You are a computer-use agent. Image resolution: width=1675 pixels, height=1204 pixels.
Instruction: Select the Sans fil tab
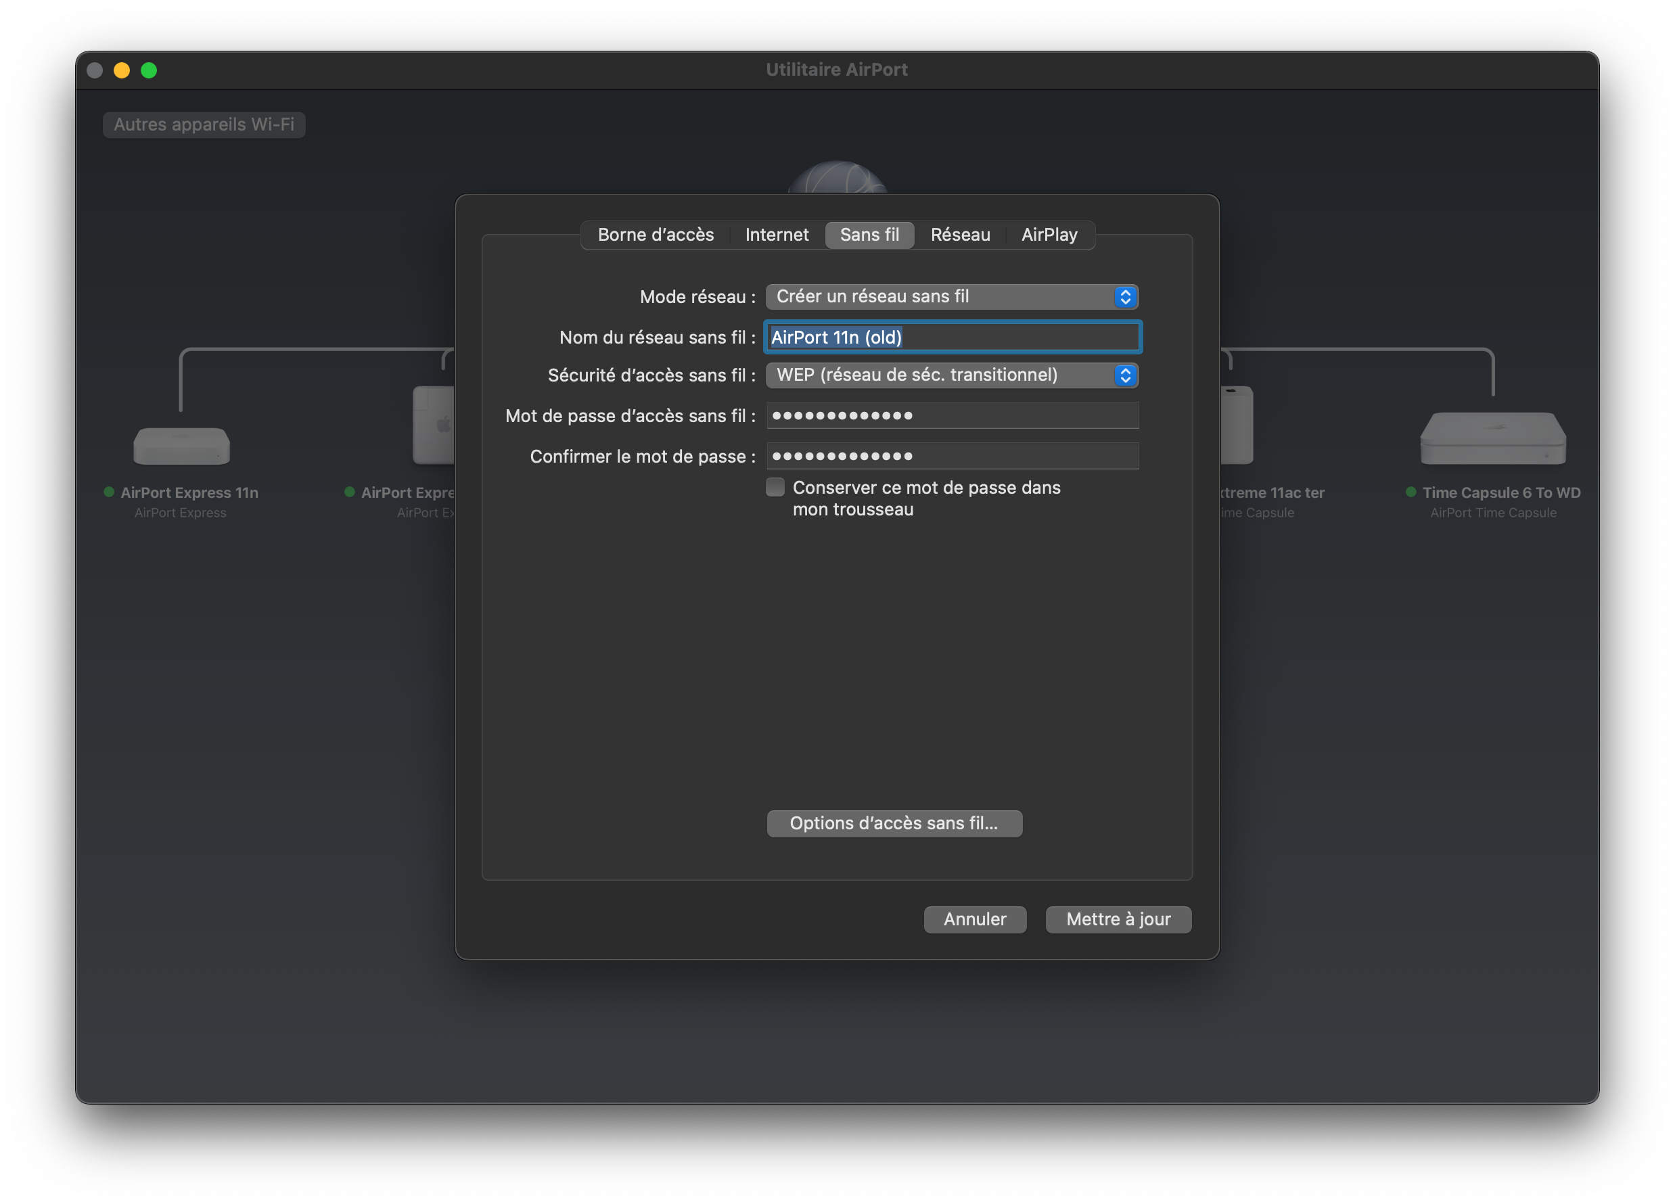click(x=869, y=235)
